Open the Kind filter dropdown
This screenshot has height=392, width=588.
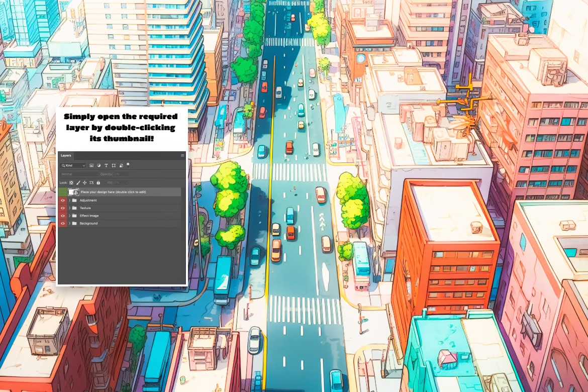coord(73,165)
